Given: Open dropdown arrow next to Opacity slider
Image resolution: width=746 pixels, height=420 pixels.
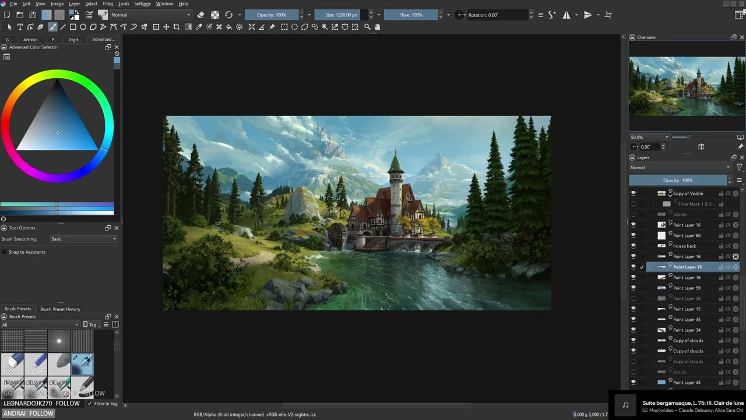Looking at the screenshot, I should click(309, 15).
